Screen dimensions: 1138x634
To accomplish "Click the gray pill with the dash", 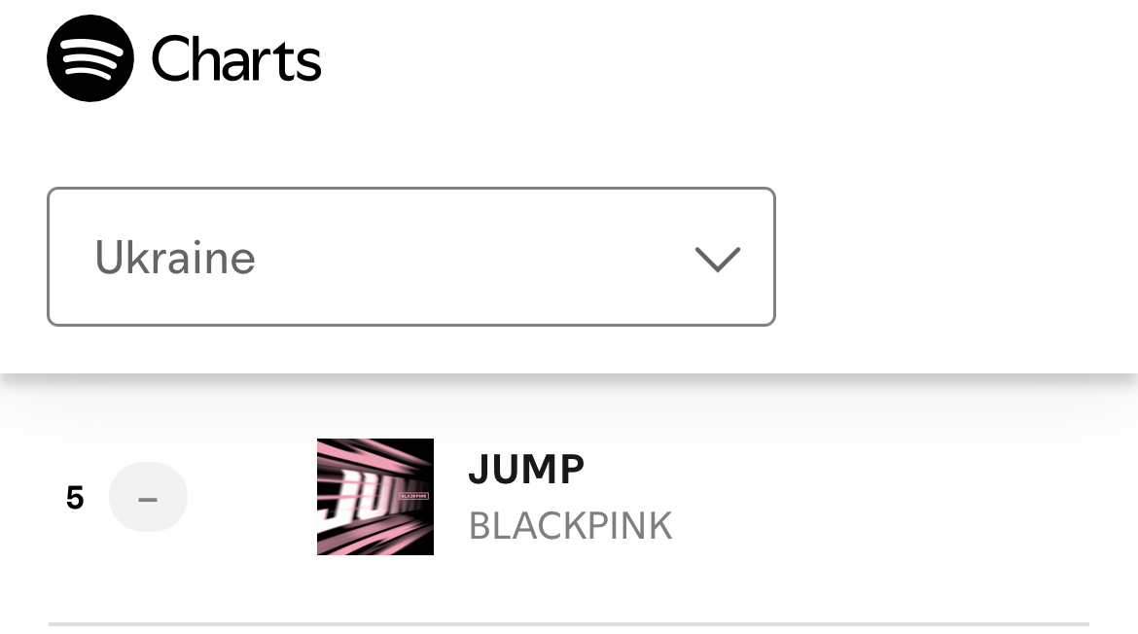I will tap(148, 498).
